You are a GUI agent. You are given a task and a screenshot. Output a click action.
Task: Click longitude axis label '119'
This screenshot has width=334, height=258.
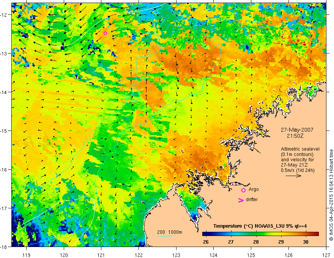27,255
